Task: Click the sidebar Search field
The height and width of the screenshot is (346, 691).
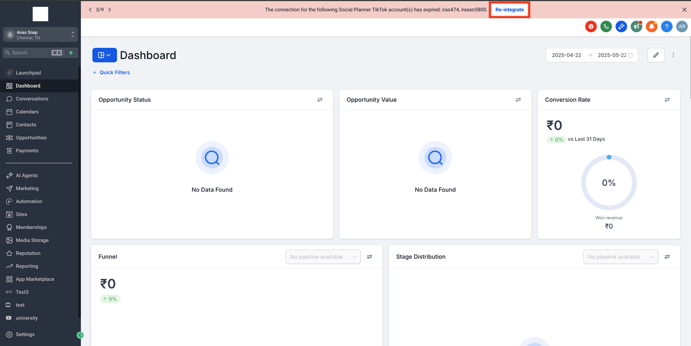Action: pyautogui.click(x=30, y=53)
